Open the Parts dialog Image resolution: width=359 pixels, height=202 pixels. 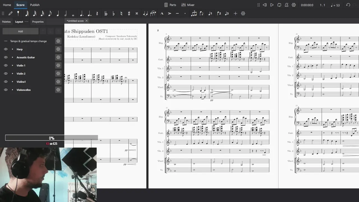coord(170,5)
